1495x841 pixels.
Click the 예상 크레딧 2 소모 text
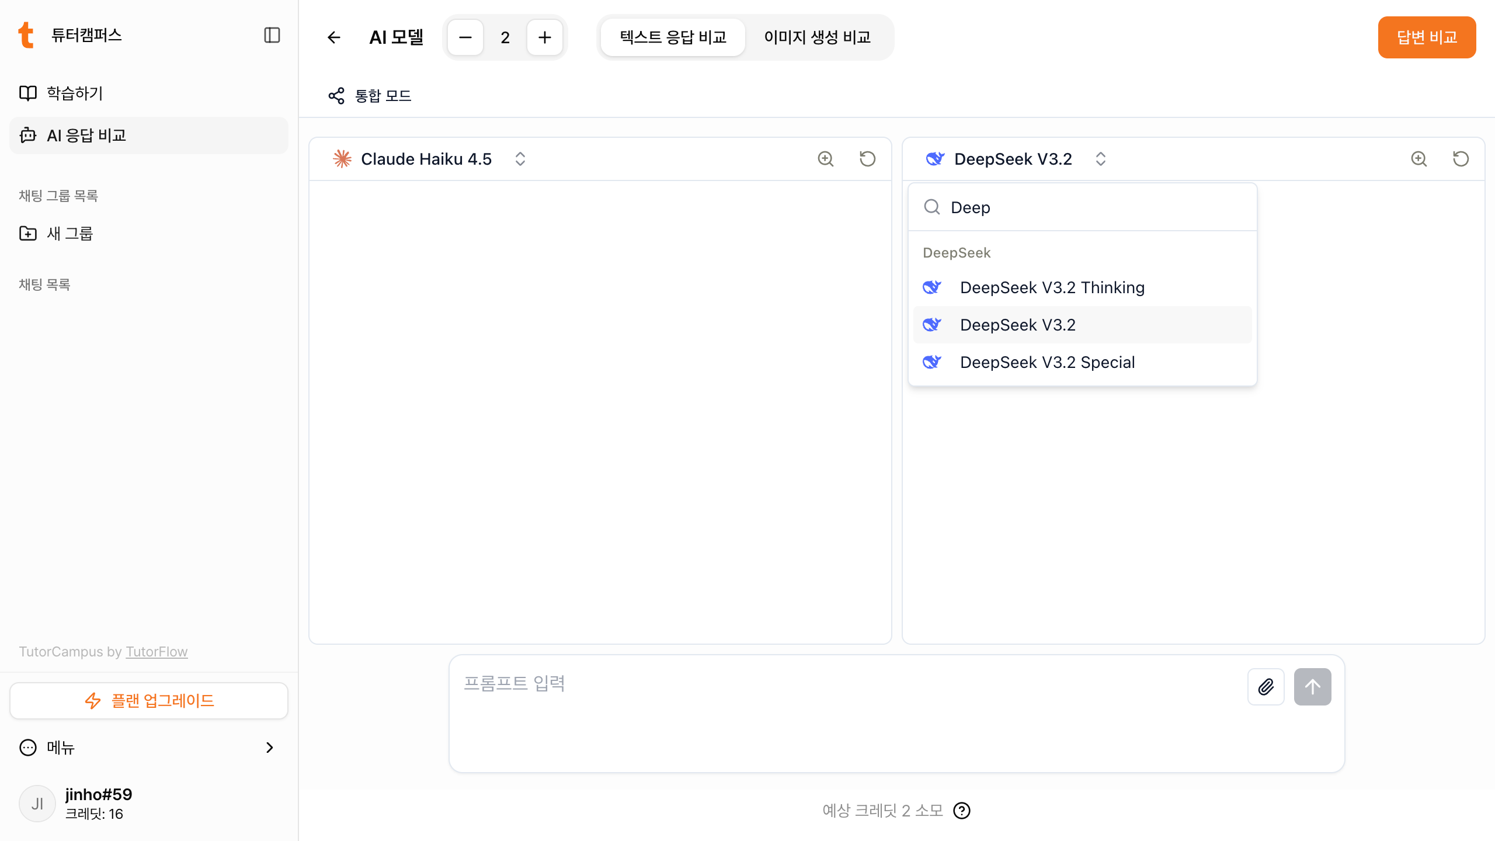[882, 811]
